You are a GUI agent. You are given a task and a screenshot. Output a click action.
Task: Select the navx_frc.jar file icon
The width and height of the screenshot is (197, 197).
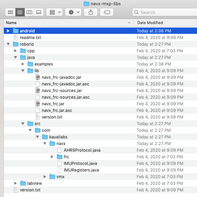click(x=38, y=104)
